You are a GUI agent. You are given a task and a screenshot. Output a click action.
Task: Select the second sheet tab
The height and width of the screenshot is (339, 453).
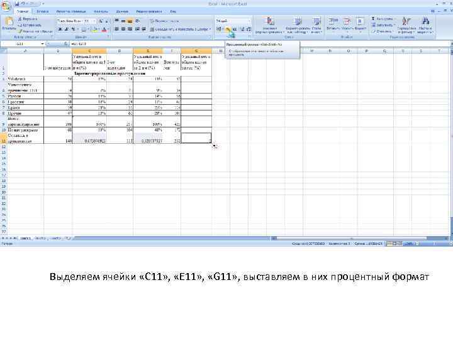[x=40, y=239]
